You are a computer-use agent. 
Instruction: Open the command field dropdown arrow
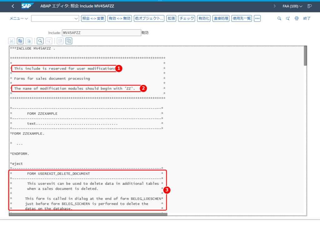pos(76,18)
